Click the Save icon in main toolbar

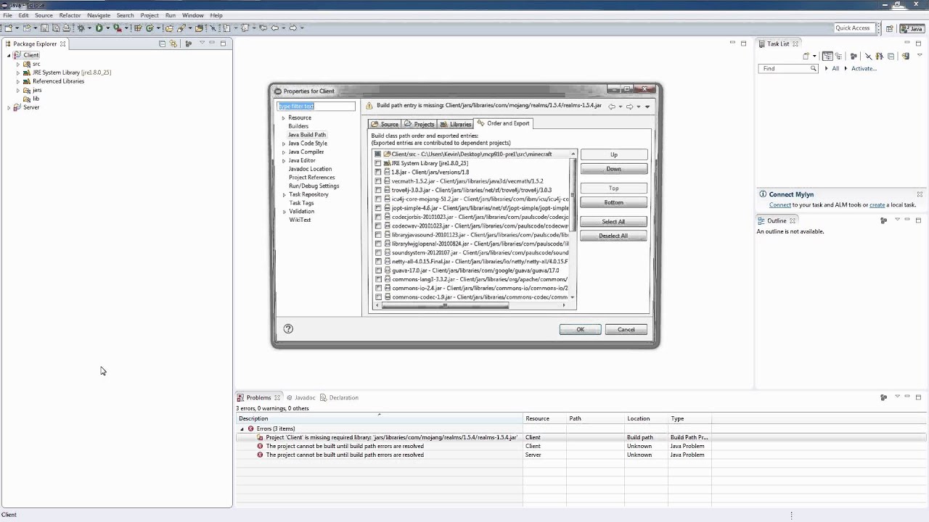pos(44,28)
